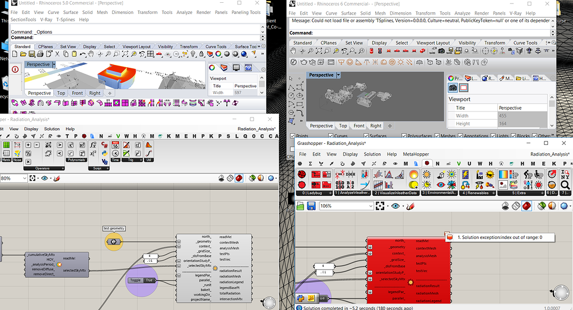Click the camera icon in Rhino 6 properties

click(453, 88)
